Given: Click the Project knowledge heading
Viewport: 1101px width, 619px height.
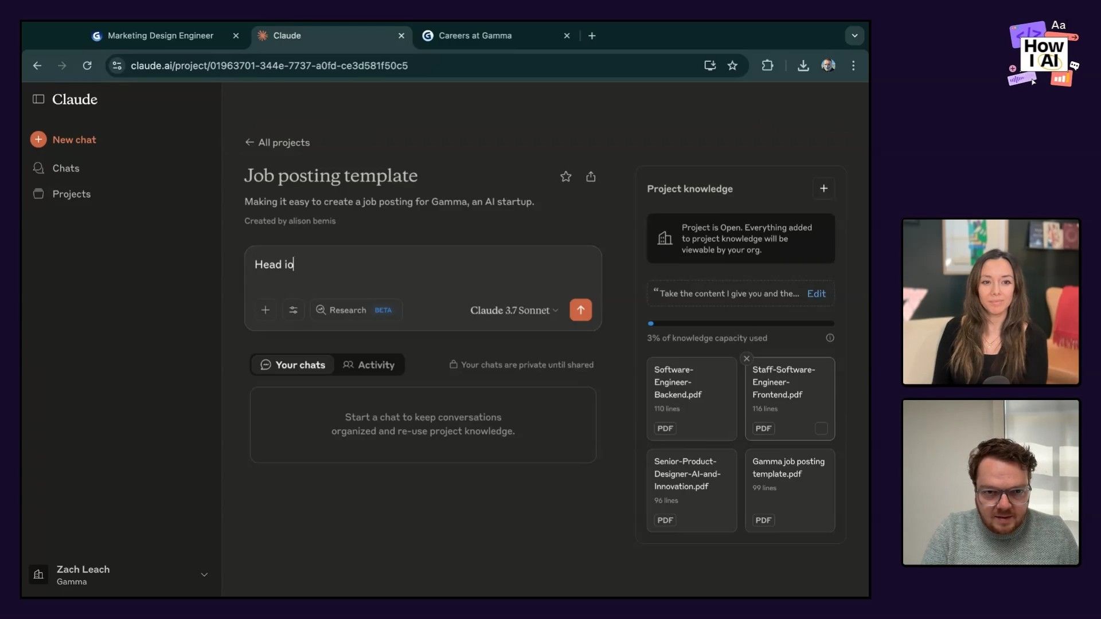Looking at the screenshot, I should click(x=690, y=189).
